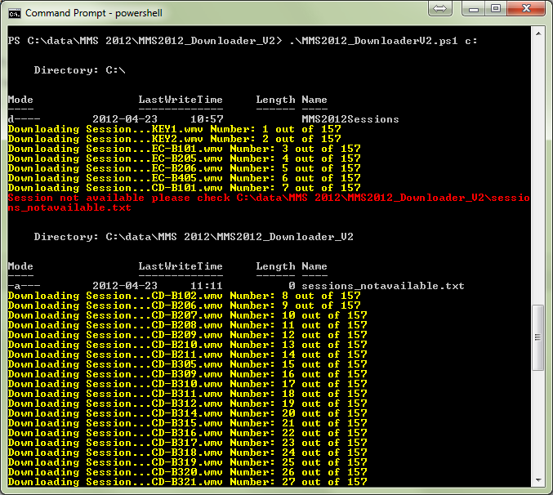
Task: Minimize the Command Prompt window
Action: coord(473,8)
